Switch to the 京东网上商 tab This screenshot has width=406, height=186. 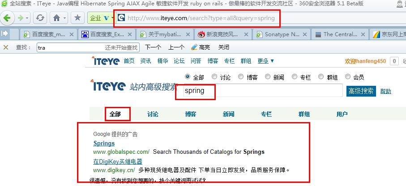(x=389, y=34)
